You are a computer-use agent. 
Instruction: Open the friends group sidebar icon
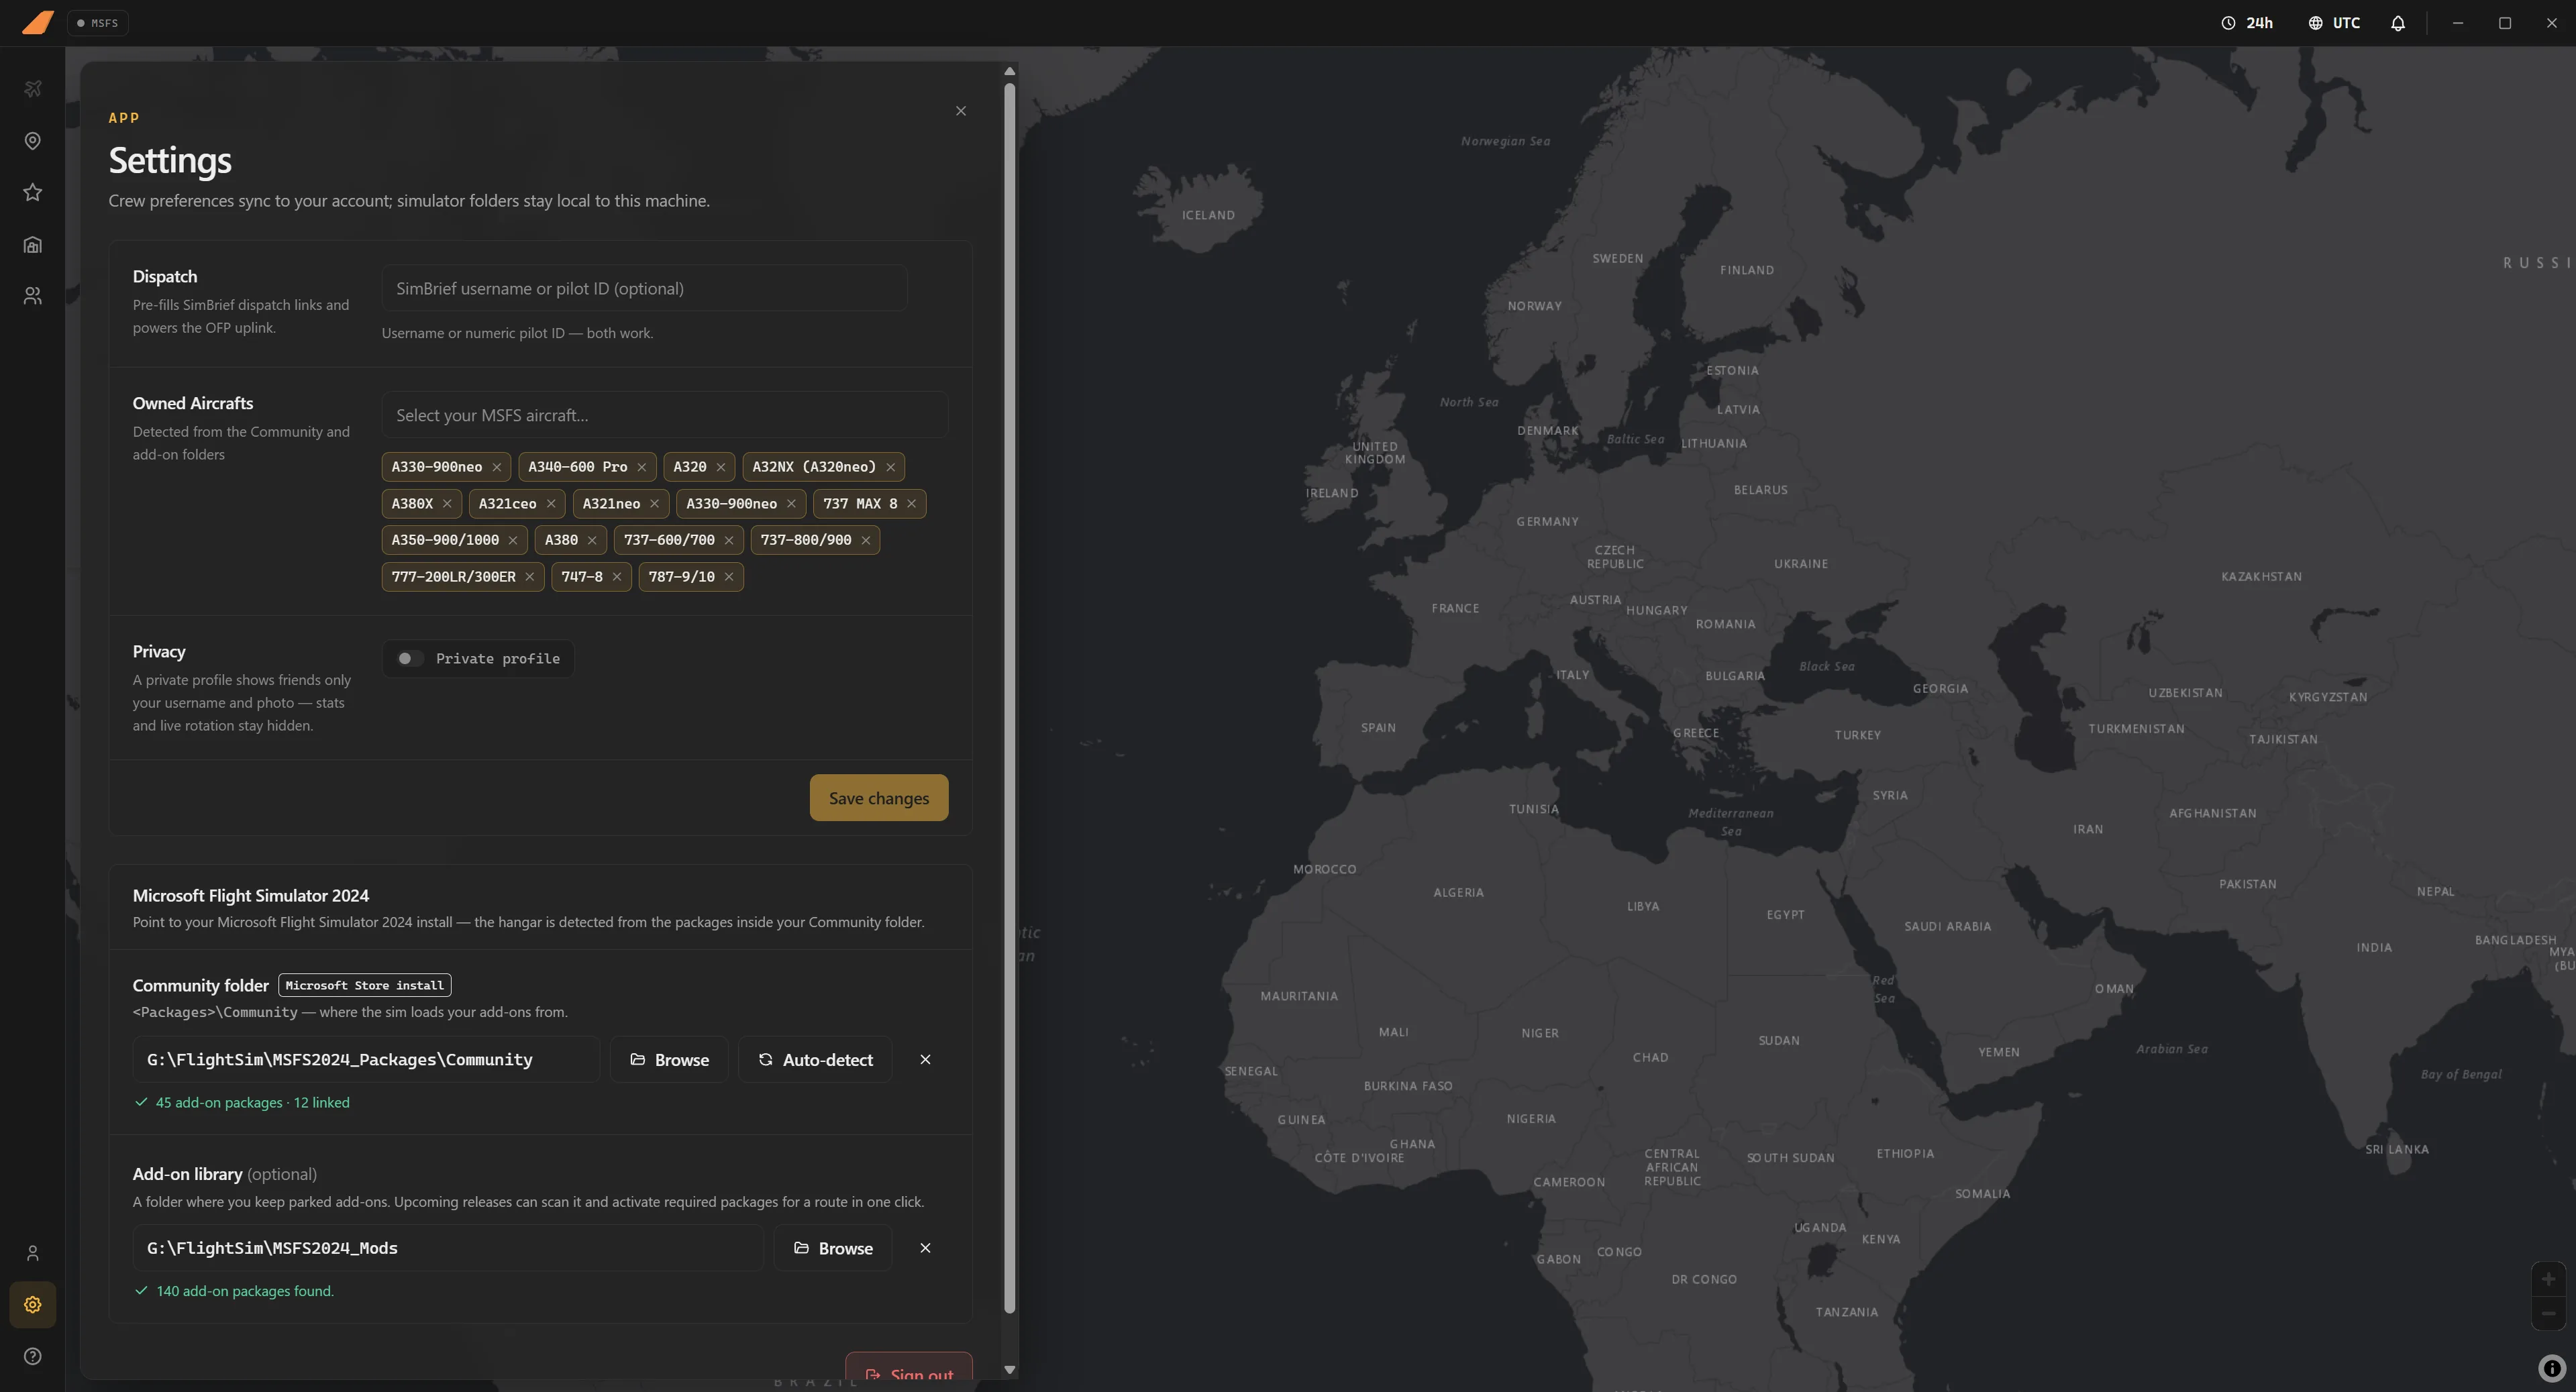point(32,296)
